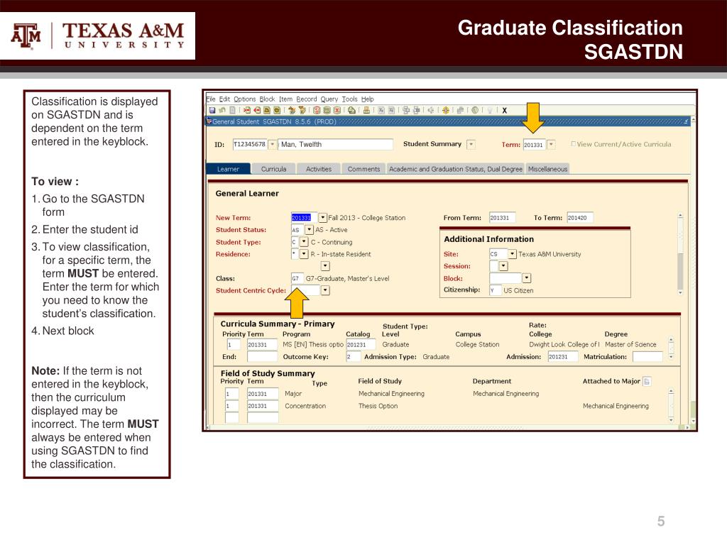Click the ID input field T12345678

tap(250, 144)
